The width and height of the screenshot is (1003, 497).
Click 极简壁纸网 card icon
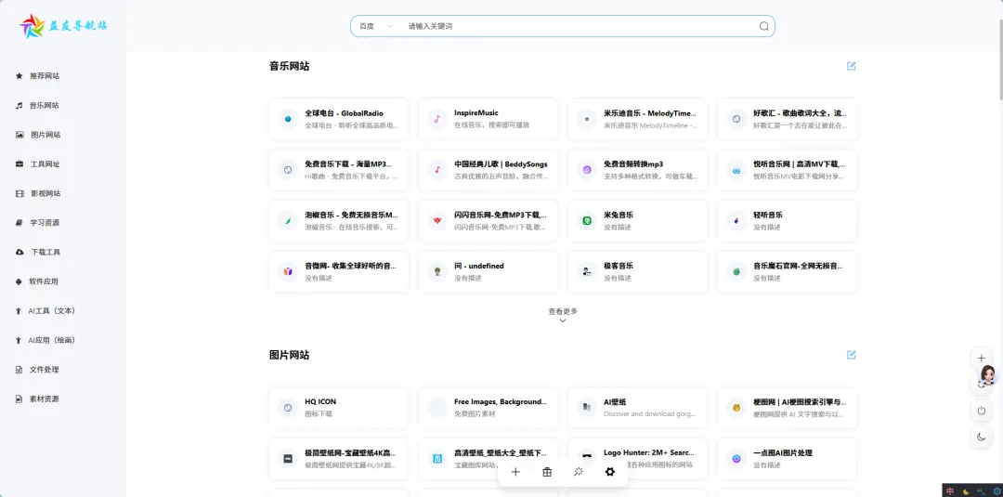[288, 459]
